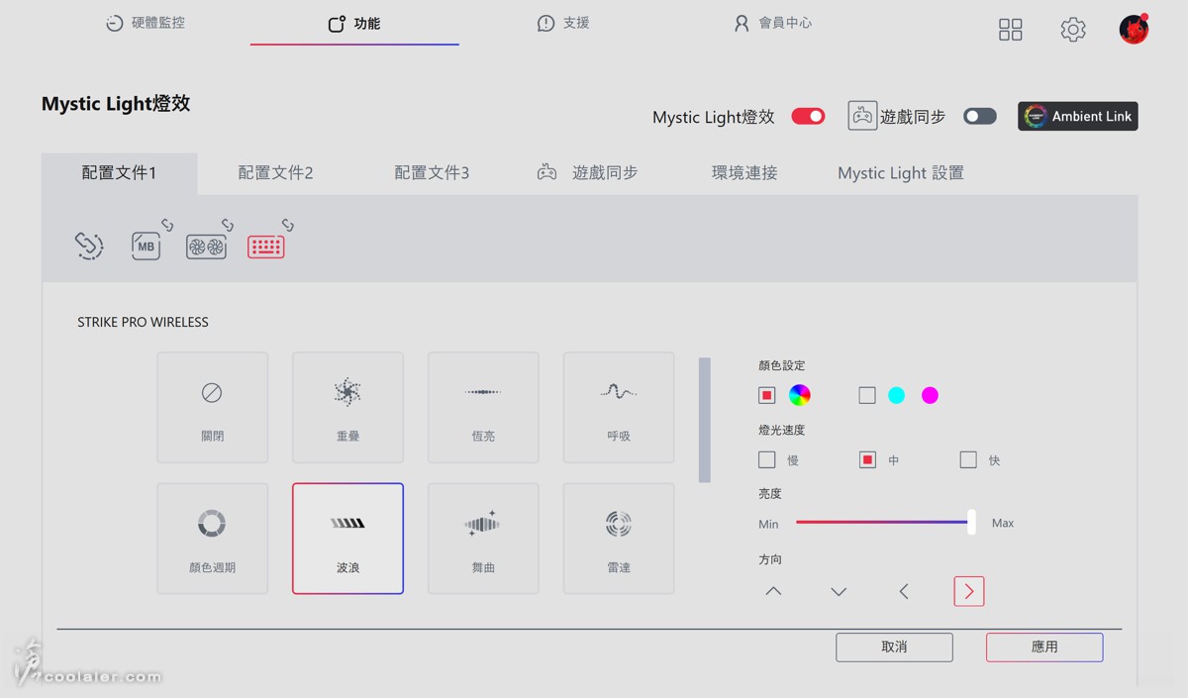1188x698 pixels.
Task: Open the apps grid icon in header
Action: [x=1010, y=30]
